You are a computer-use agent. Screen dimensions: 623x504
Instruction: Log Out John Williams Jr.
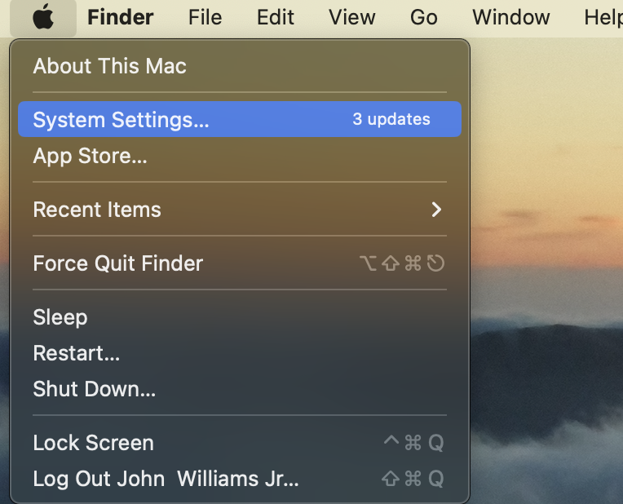[240, 479]
